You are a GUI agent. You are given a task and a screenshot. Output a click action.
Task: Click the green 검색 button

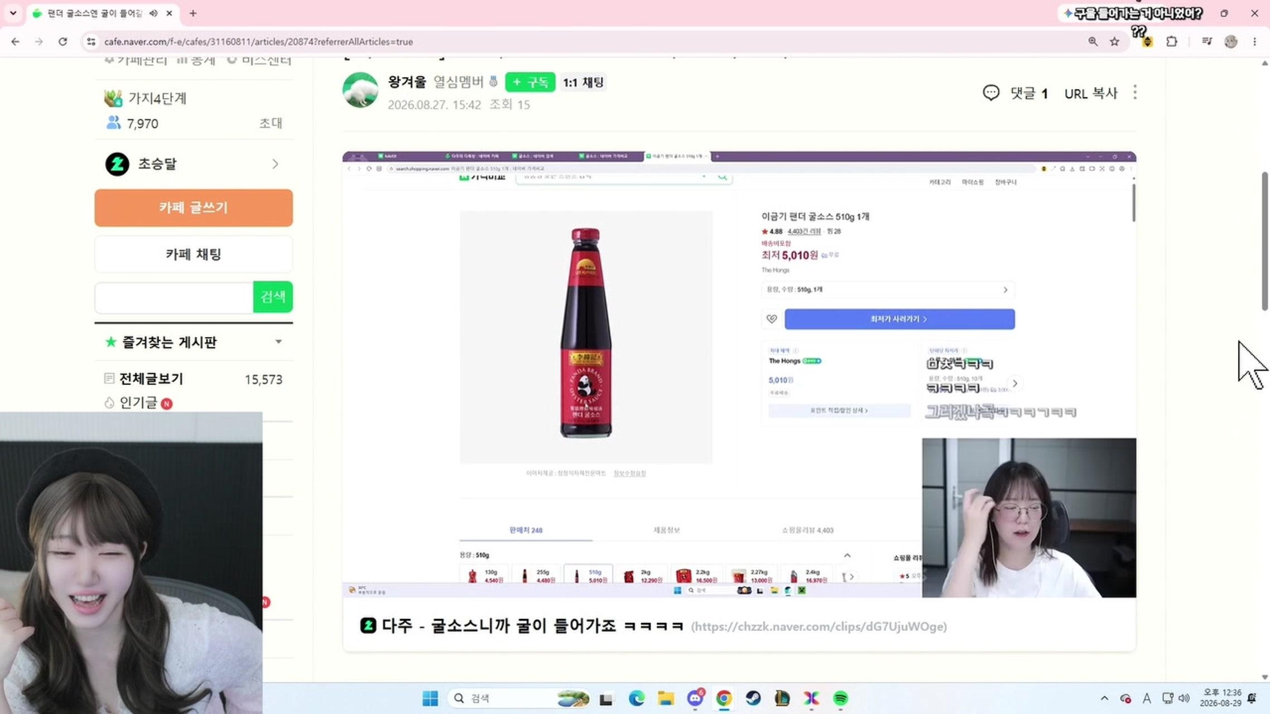point(273,297)
